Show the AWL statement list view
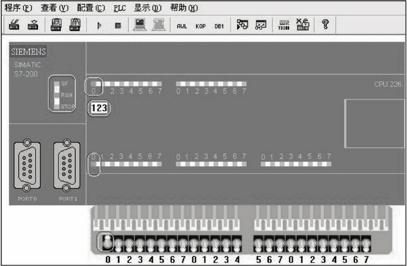The image size is (407, 266). point(182,26)
